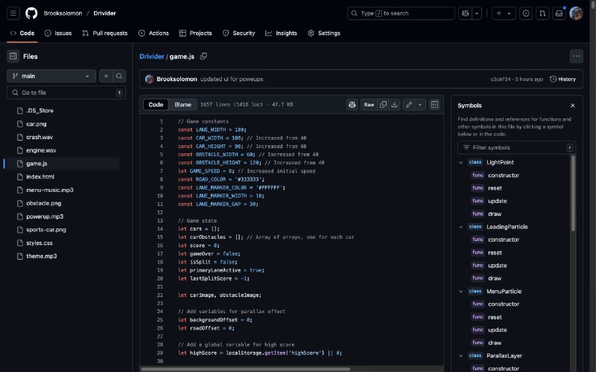
Task: Open issues icon in top header
Action: click(x=526, y=13)
